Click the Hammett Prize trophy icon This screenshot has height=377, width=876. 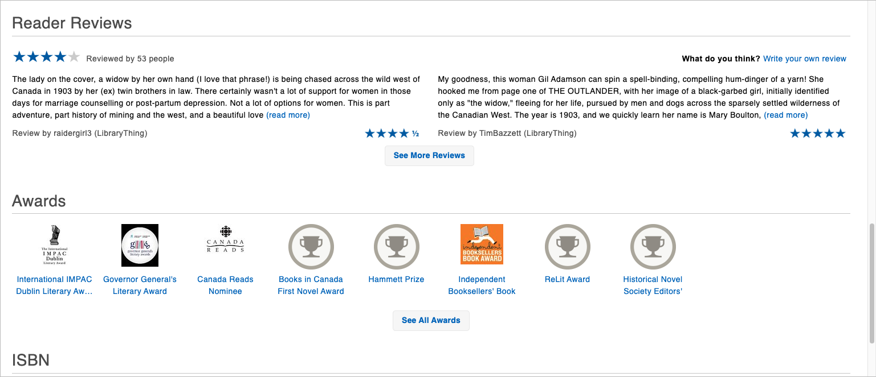(x=396, y=246)
